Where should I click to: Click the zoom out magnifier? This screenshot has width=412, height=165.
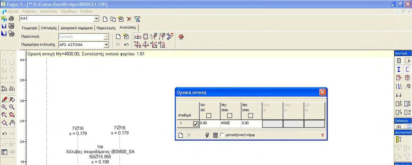[x=12, y=107]
